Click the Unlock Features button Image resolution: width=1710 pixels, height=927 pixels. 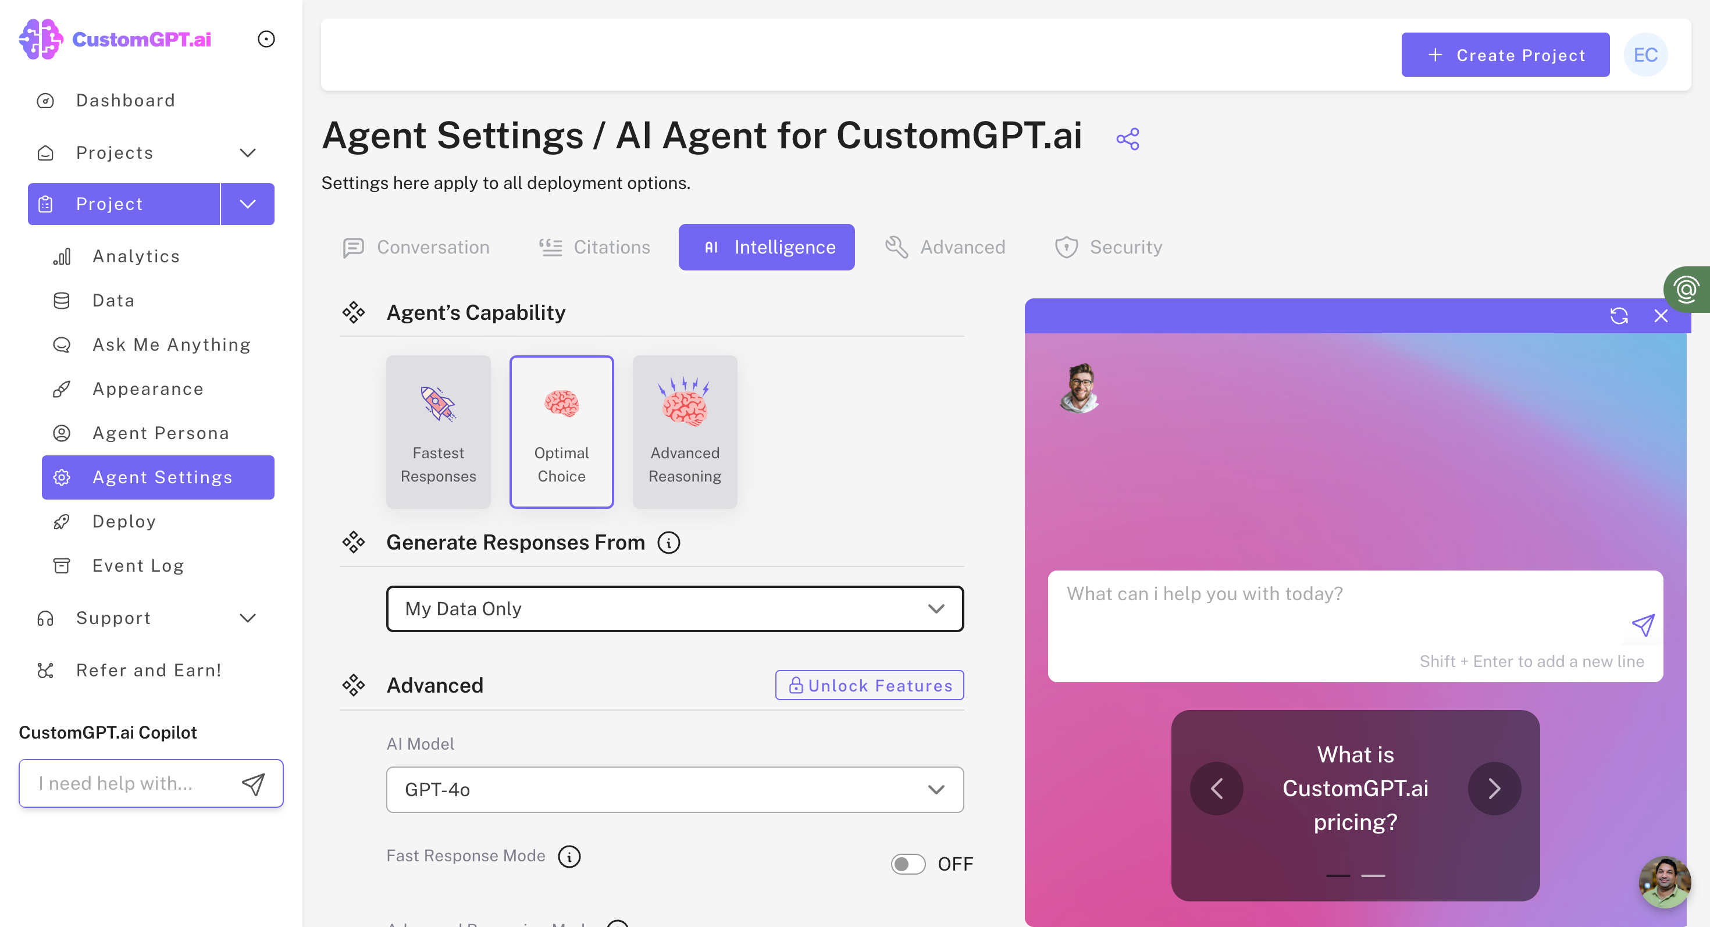point(869,685)
